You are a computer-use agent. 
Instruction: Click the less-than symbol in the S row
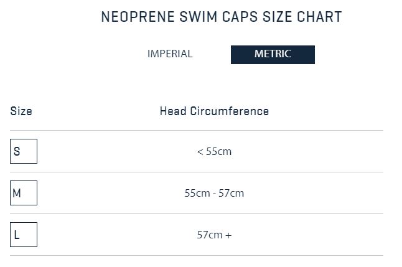pos(200,152)
